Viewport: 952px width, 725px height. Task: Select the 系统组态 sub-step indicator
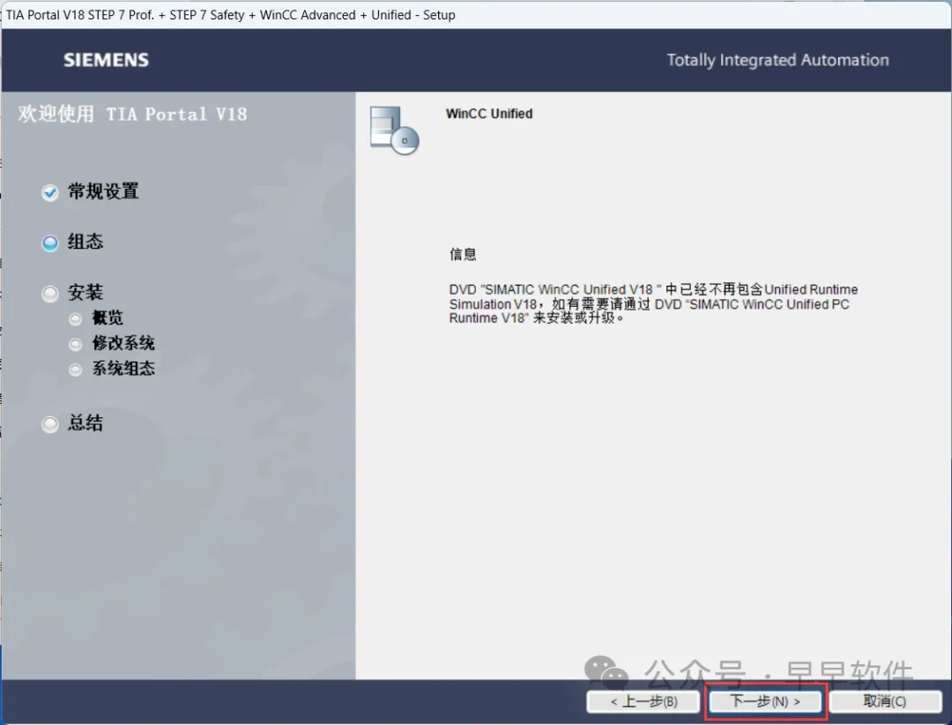point(75,370)
